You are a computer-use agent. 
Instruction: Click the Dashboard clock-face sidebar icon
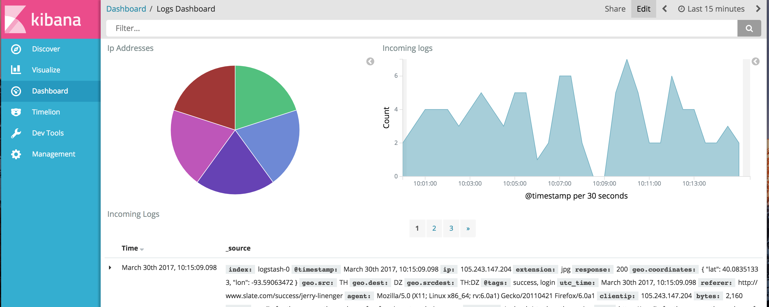click(16, 91)
